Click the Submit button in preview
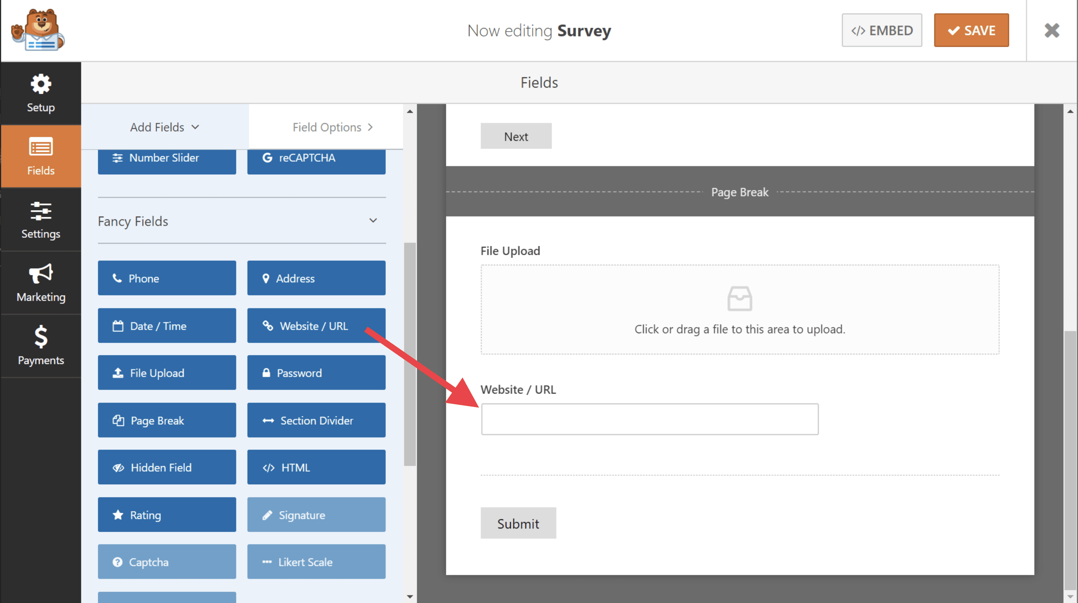Viewport: 1078px width, 603px height. pos(518,523)
